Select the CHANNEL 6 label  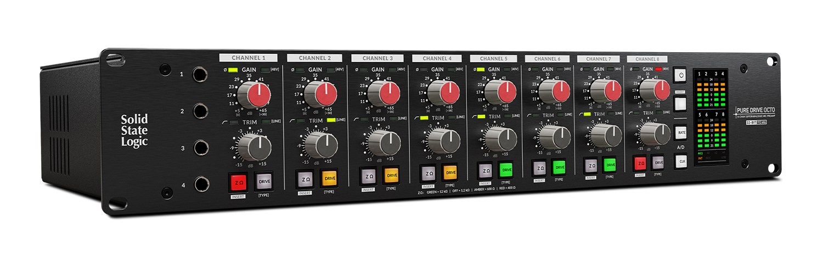pos(547,59)
